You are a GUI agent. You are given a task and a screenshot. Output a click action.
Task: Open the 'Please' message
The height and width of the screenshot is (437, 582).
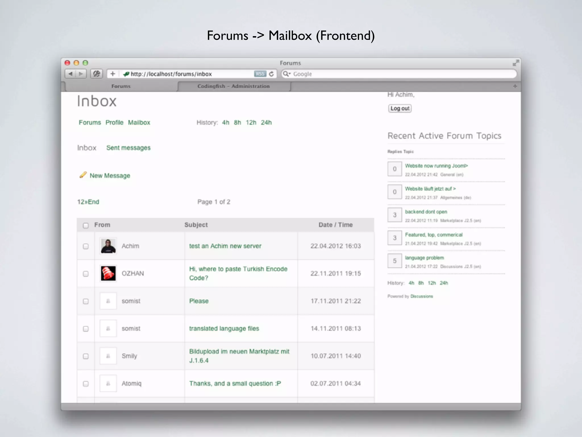[199, 301]
